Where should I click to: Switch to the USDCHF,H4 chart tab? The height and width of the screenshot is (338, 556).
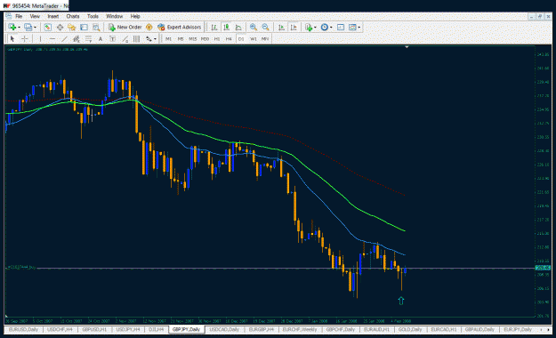click(x=60, y=329)
